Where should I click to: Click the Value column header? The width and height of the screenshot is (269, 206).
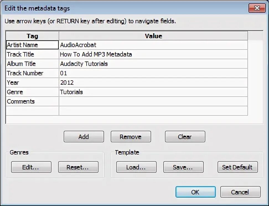pyautogui.click(x=153, y=36)
